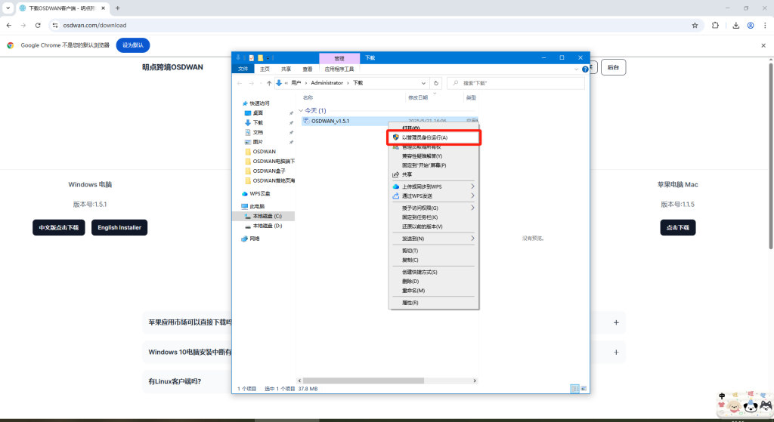Open the OSDWAN盒子 folder in sidebar
The image size is (774, 422).
click(269, 171)
